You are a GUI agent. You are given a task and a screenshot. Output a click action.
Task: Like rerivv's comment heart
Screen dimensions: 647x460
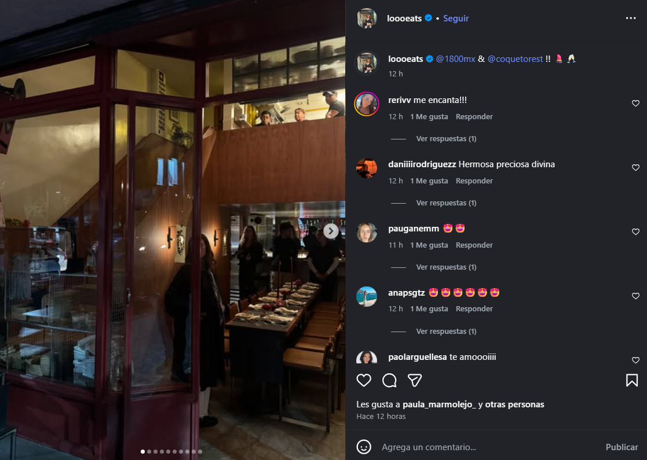(x=635, y=104)
